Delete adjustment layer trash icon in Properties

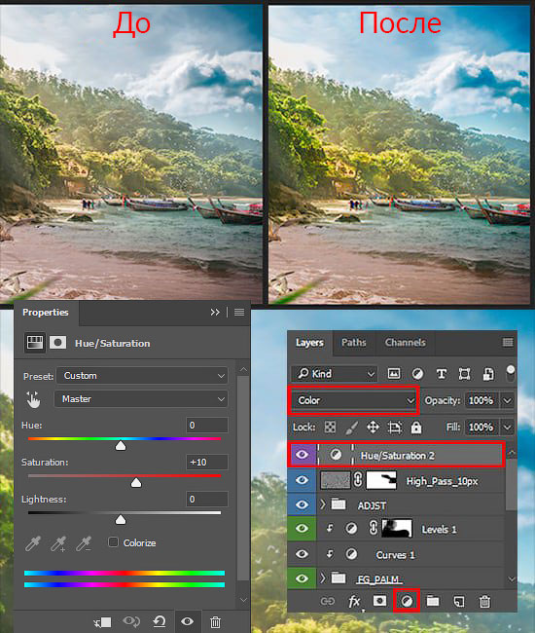(215, 621)
